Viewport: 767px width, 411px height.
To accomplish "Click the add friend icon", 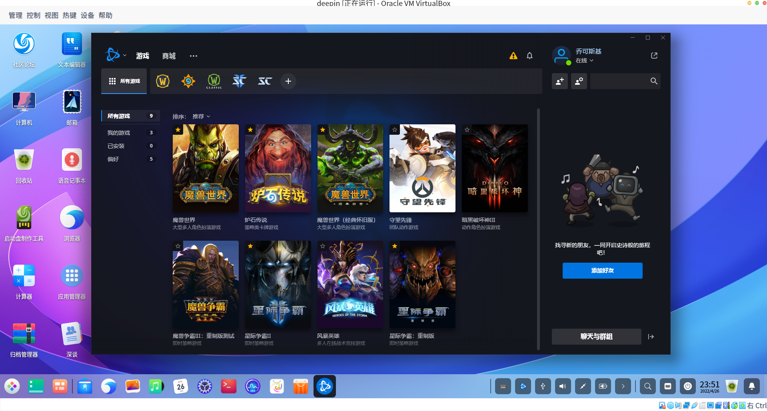I will click(559, 81).
